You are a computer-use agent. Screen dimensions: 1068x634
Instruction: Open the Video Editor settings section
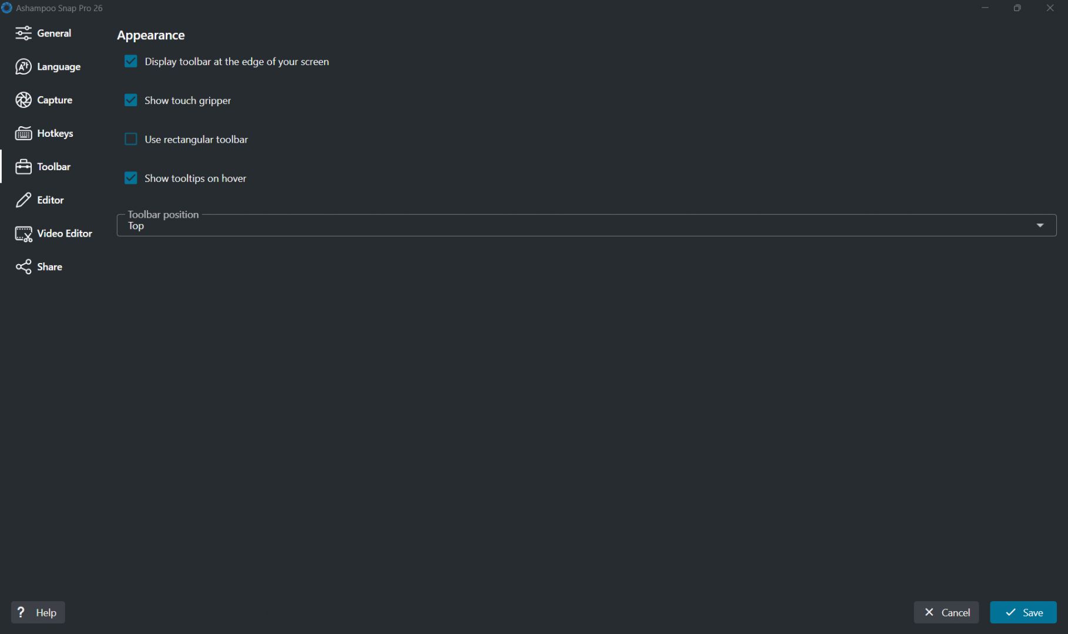53,234
